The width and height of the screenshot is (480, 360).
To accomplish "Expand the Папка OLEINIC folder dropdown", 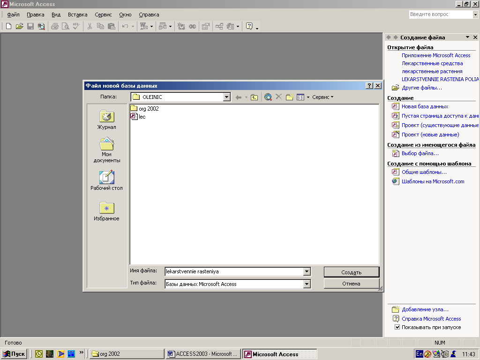I will tap(226, 97).
